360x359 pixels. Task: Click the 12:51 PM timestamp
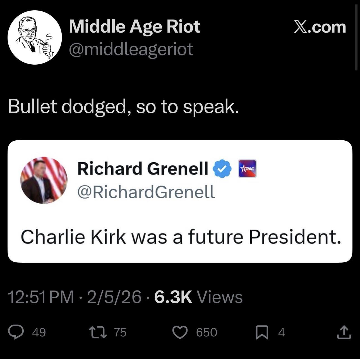click(x=41, y=297)
